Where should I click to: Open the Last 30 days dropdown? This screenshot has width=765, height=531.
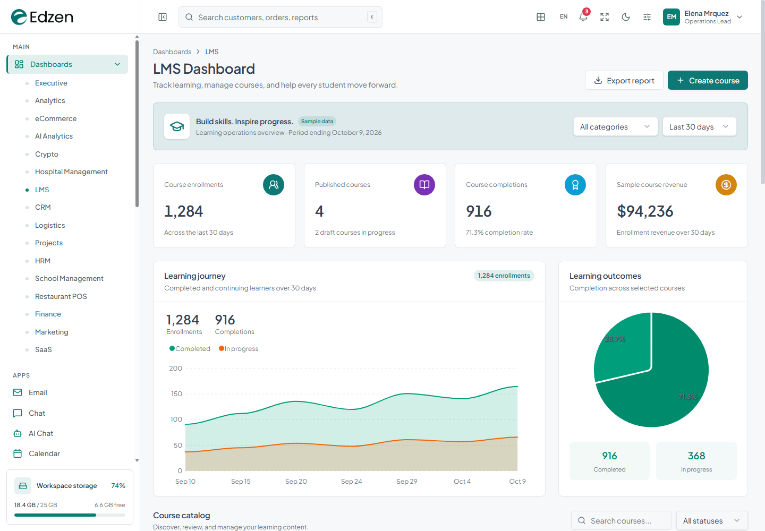coord(699,126)
